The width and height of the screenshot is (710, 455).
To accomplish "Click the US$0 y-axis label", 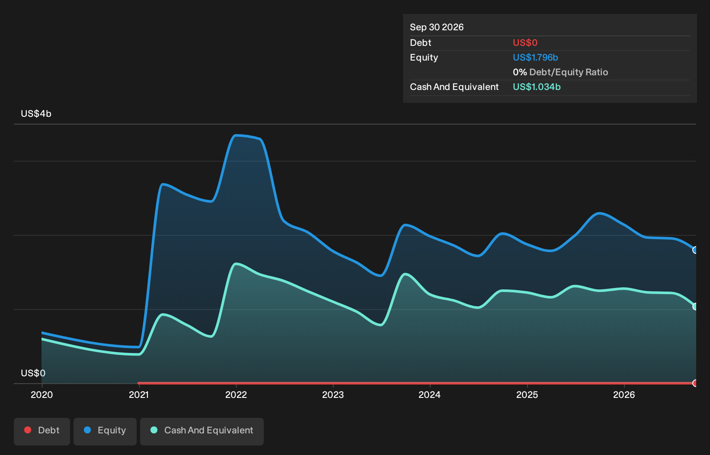I will 33,373.
